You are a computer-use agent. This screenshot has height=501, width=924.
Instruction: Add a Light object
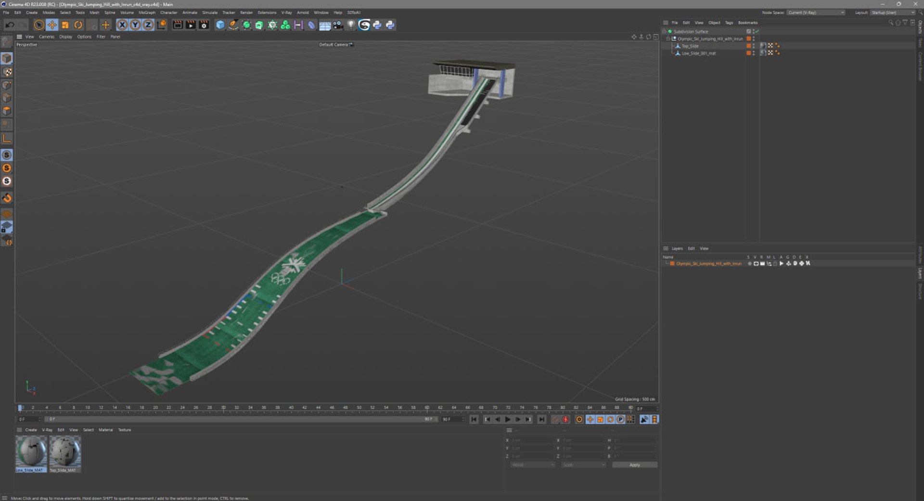tap(351, 25)
